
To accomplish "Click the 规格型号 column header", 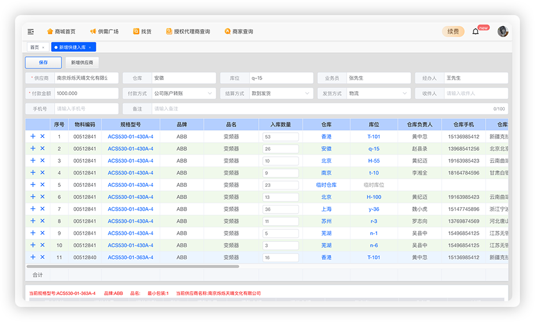I will (x=131, y=125).
